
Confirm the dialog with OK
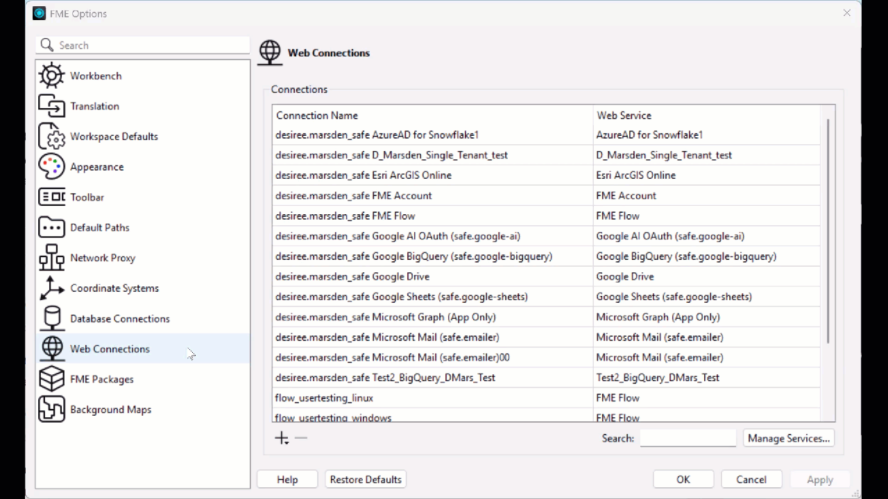683,480
